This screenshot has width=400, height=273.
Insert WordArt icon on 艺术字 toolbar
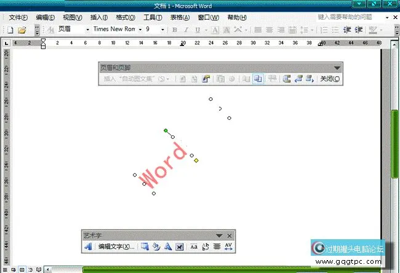point(88,247)
